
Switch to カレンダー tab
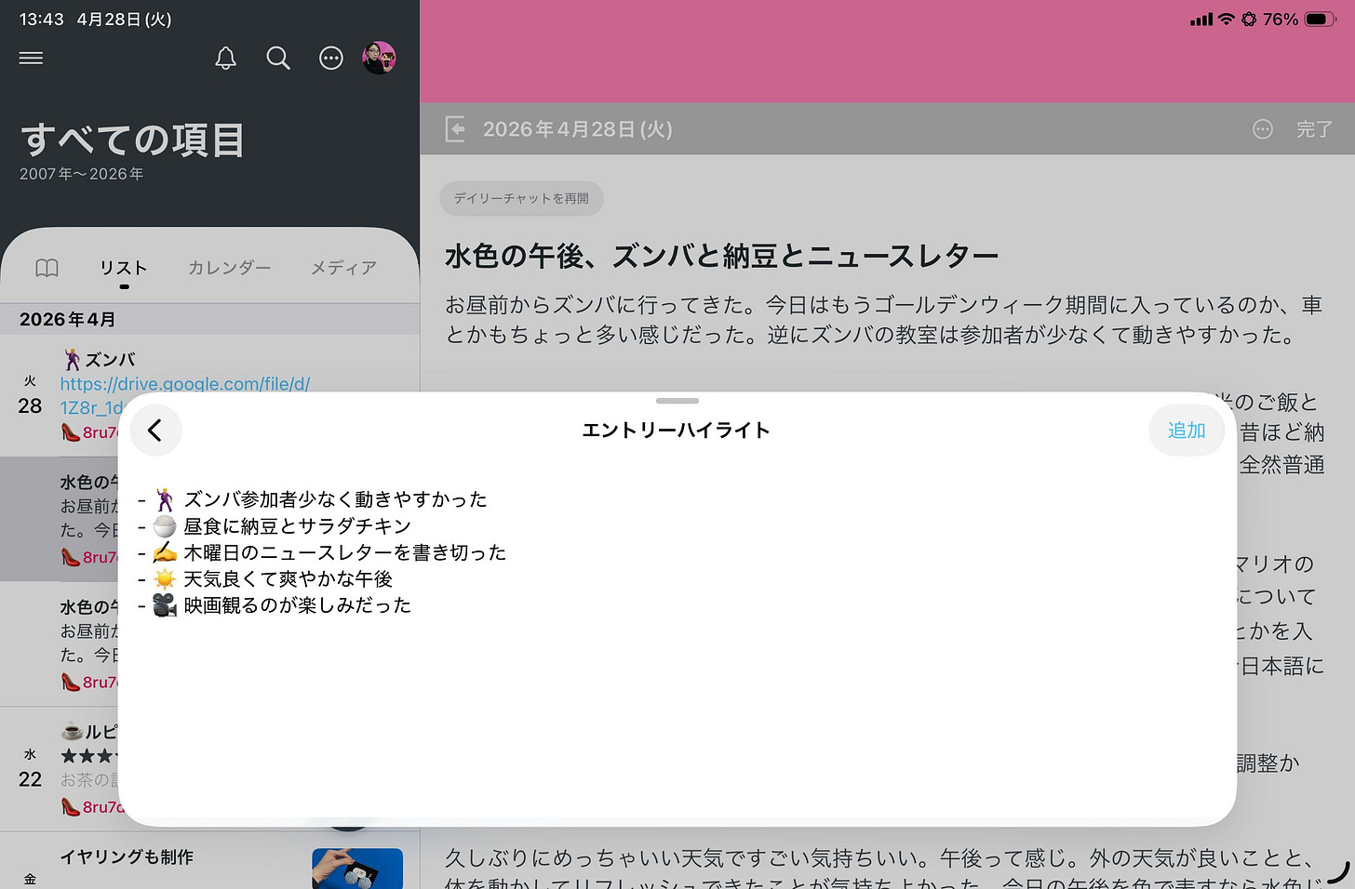click(229, 268)
